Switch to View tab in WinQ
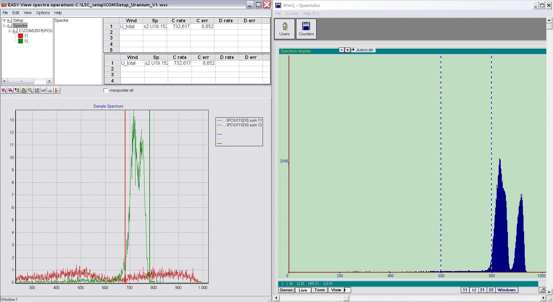The image size is (553, 302). coord(336,290)
